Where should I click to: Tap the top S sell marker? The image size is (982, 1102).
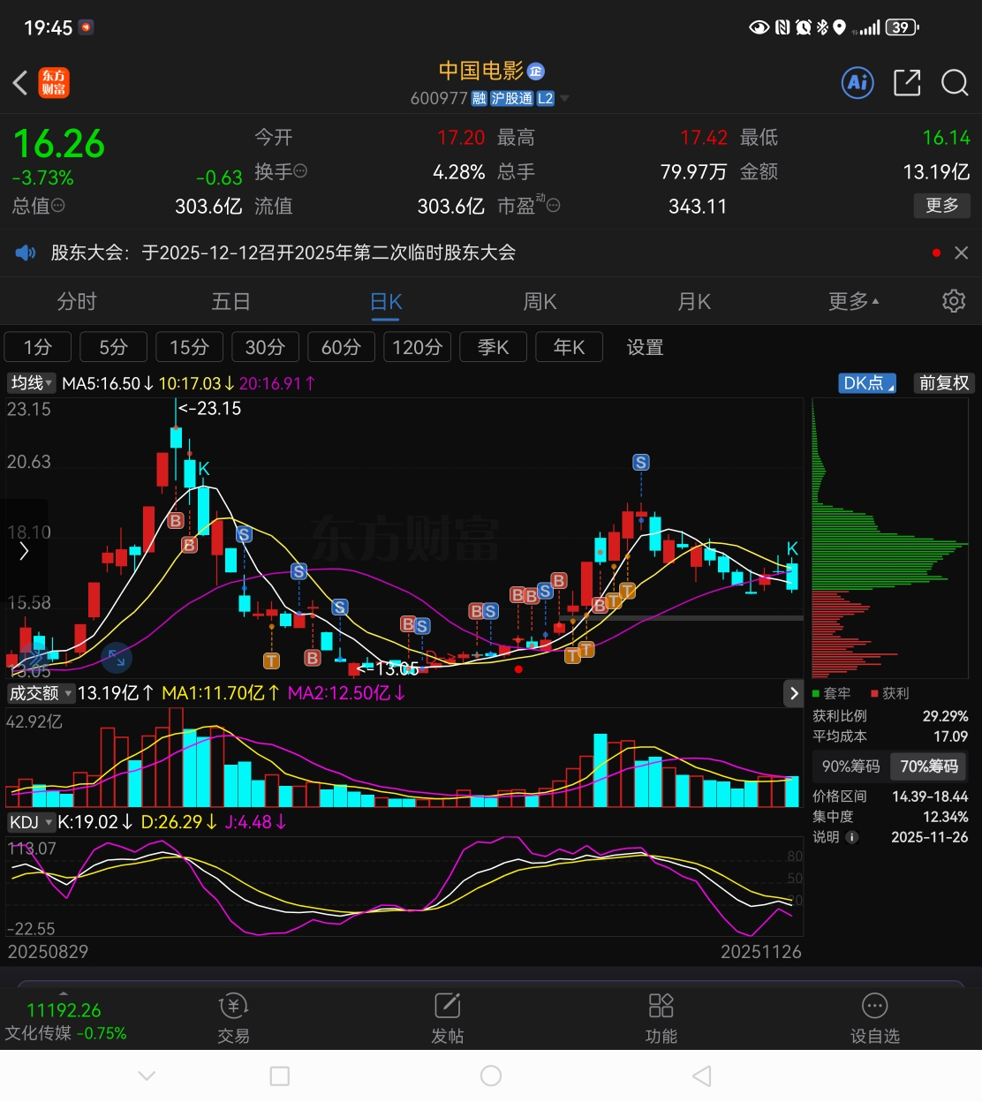pyautogui.click(x=641, y=463)
